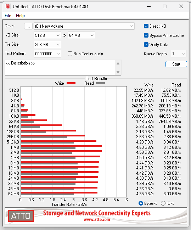Open the File Size 256 MB dropdown

click(47, 44)
